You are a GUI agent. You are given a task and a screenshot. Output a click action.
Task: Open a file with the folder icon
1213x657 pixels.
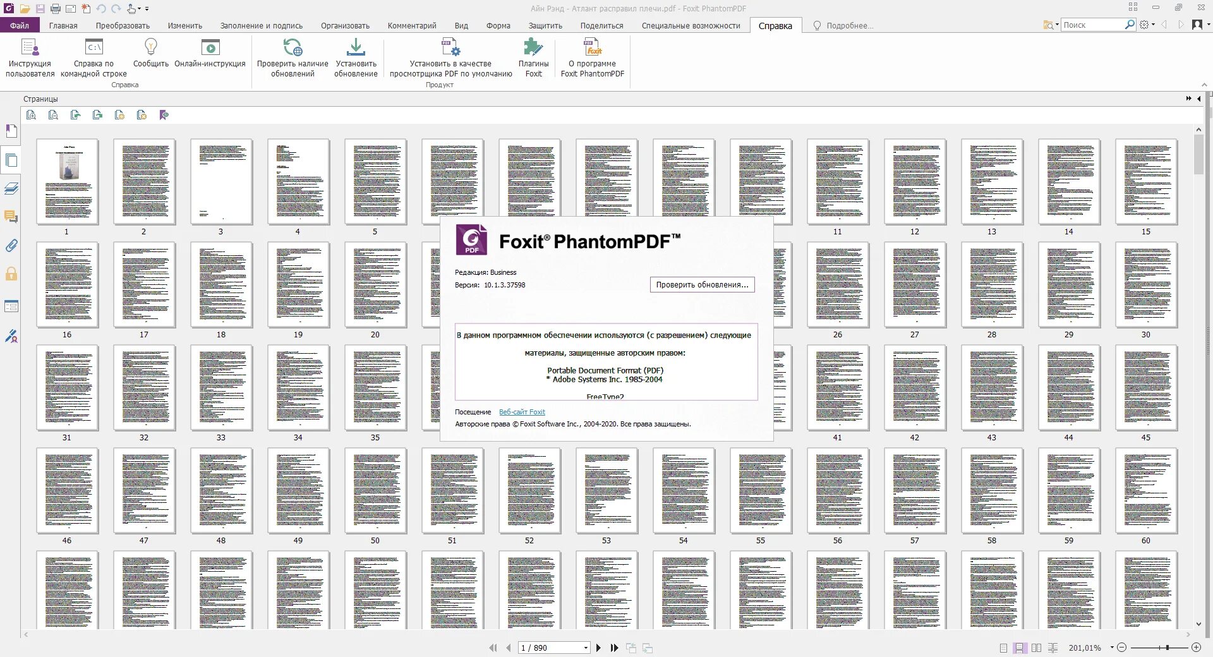tap(25, 9)
